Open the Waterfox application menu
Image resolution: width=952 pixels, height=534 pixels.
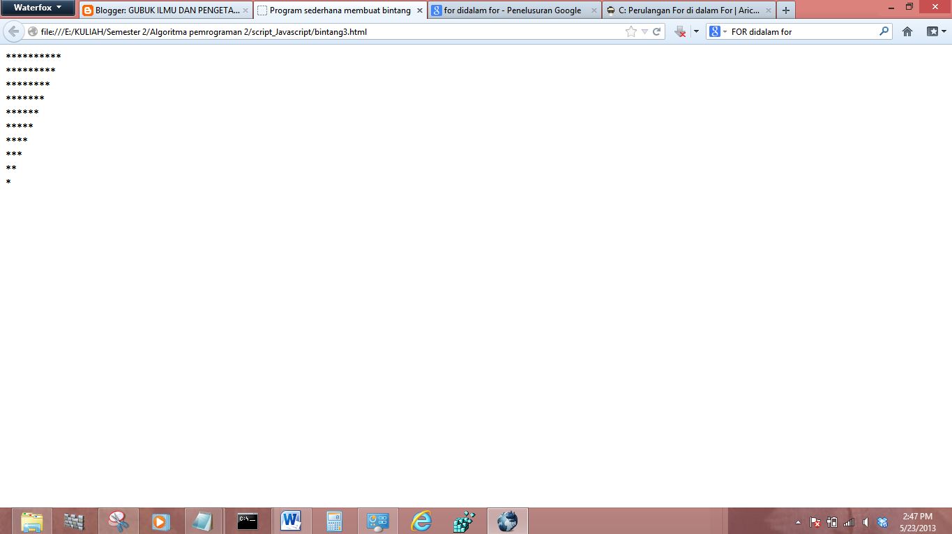point(38,8)
